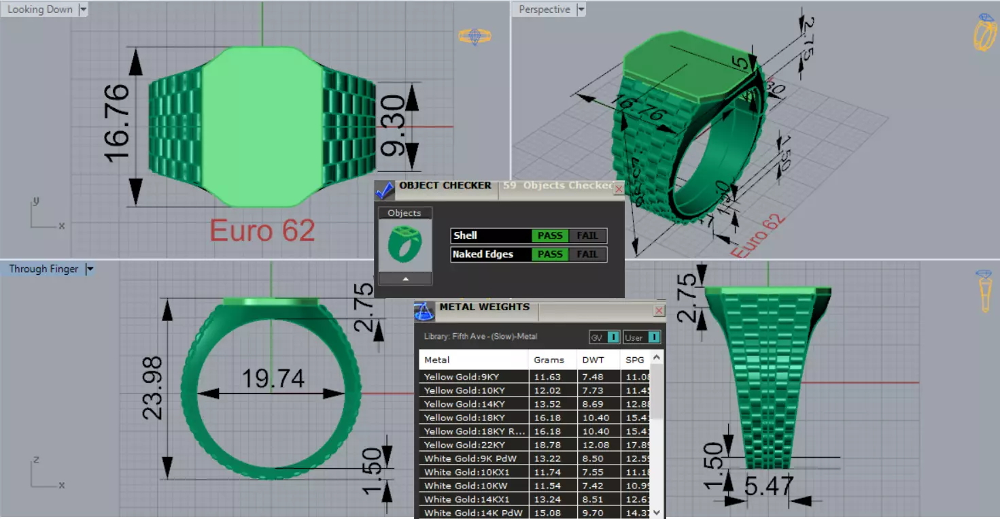
Task: Click the Metal column header
Action: [x=474, y=360]
